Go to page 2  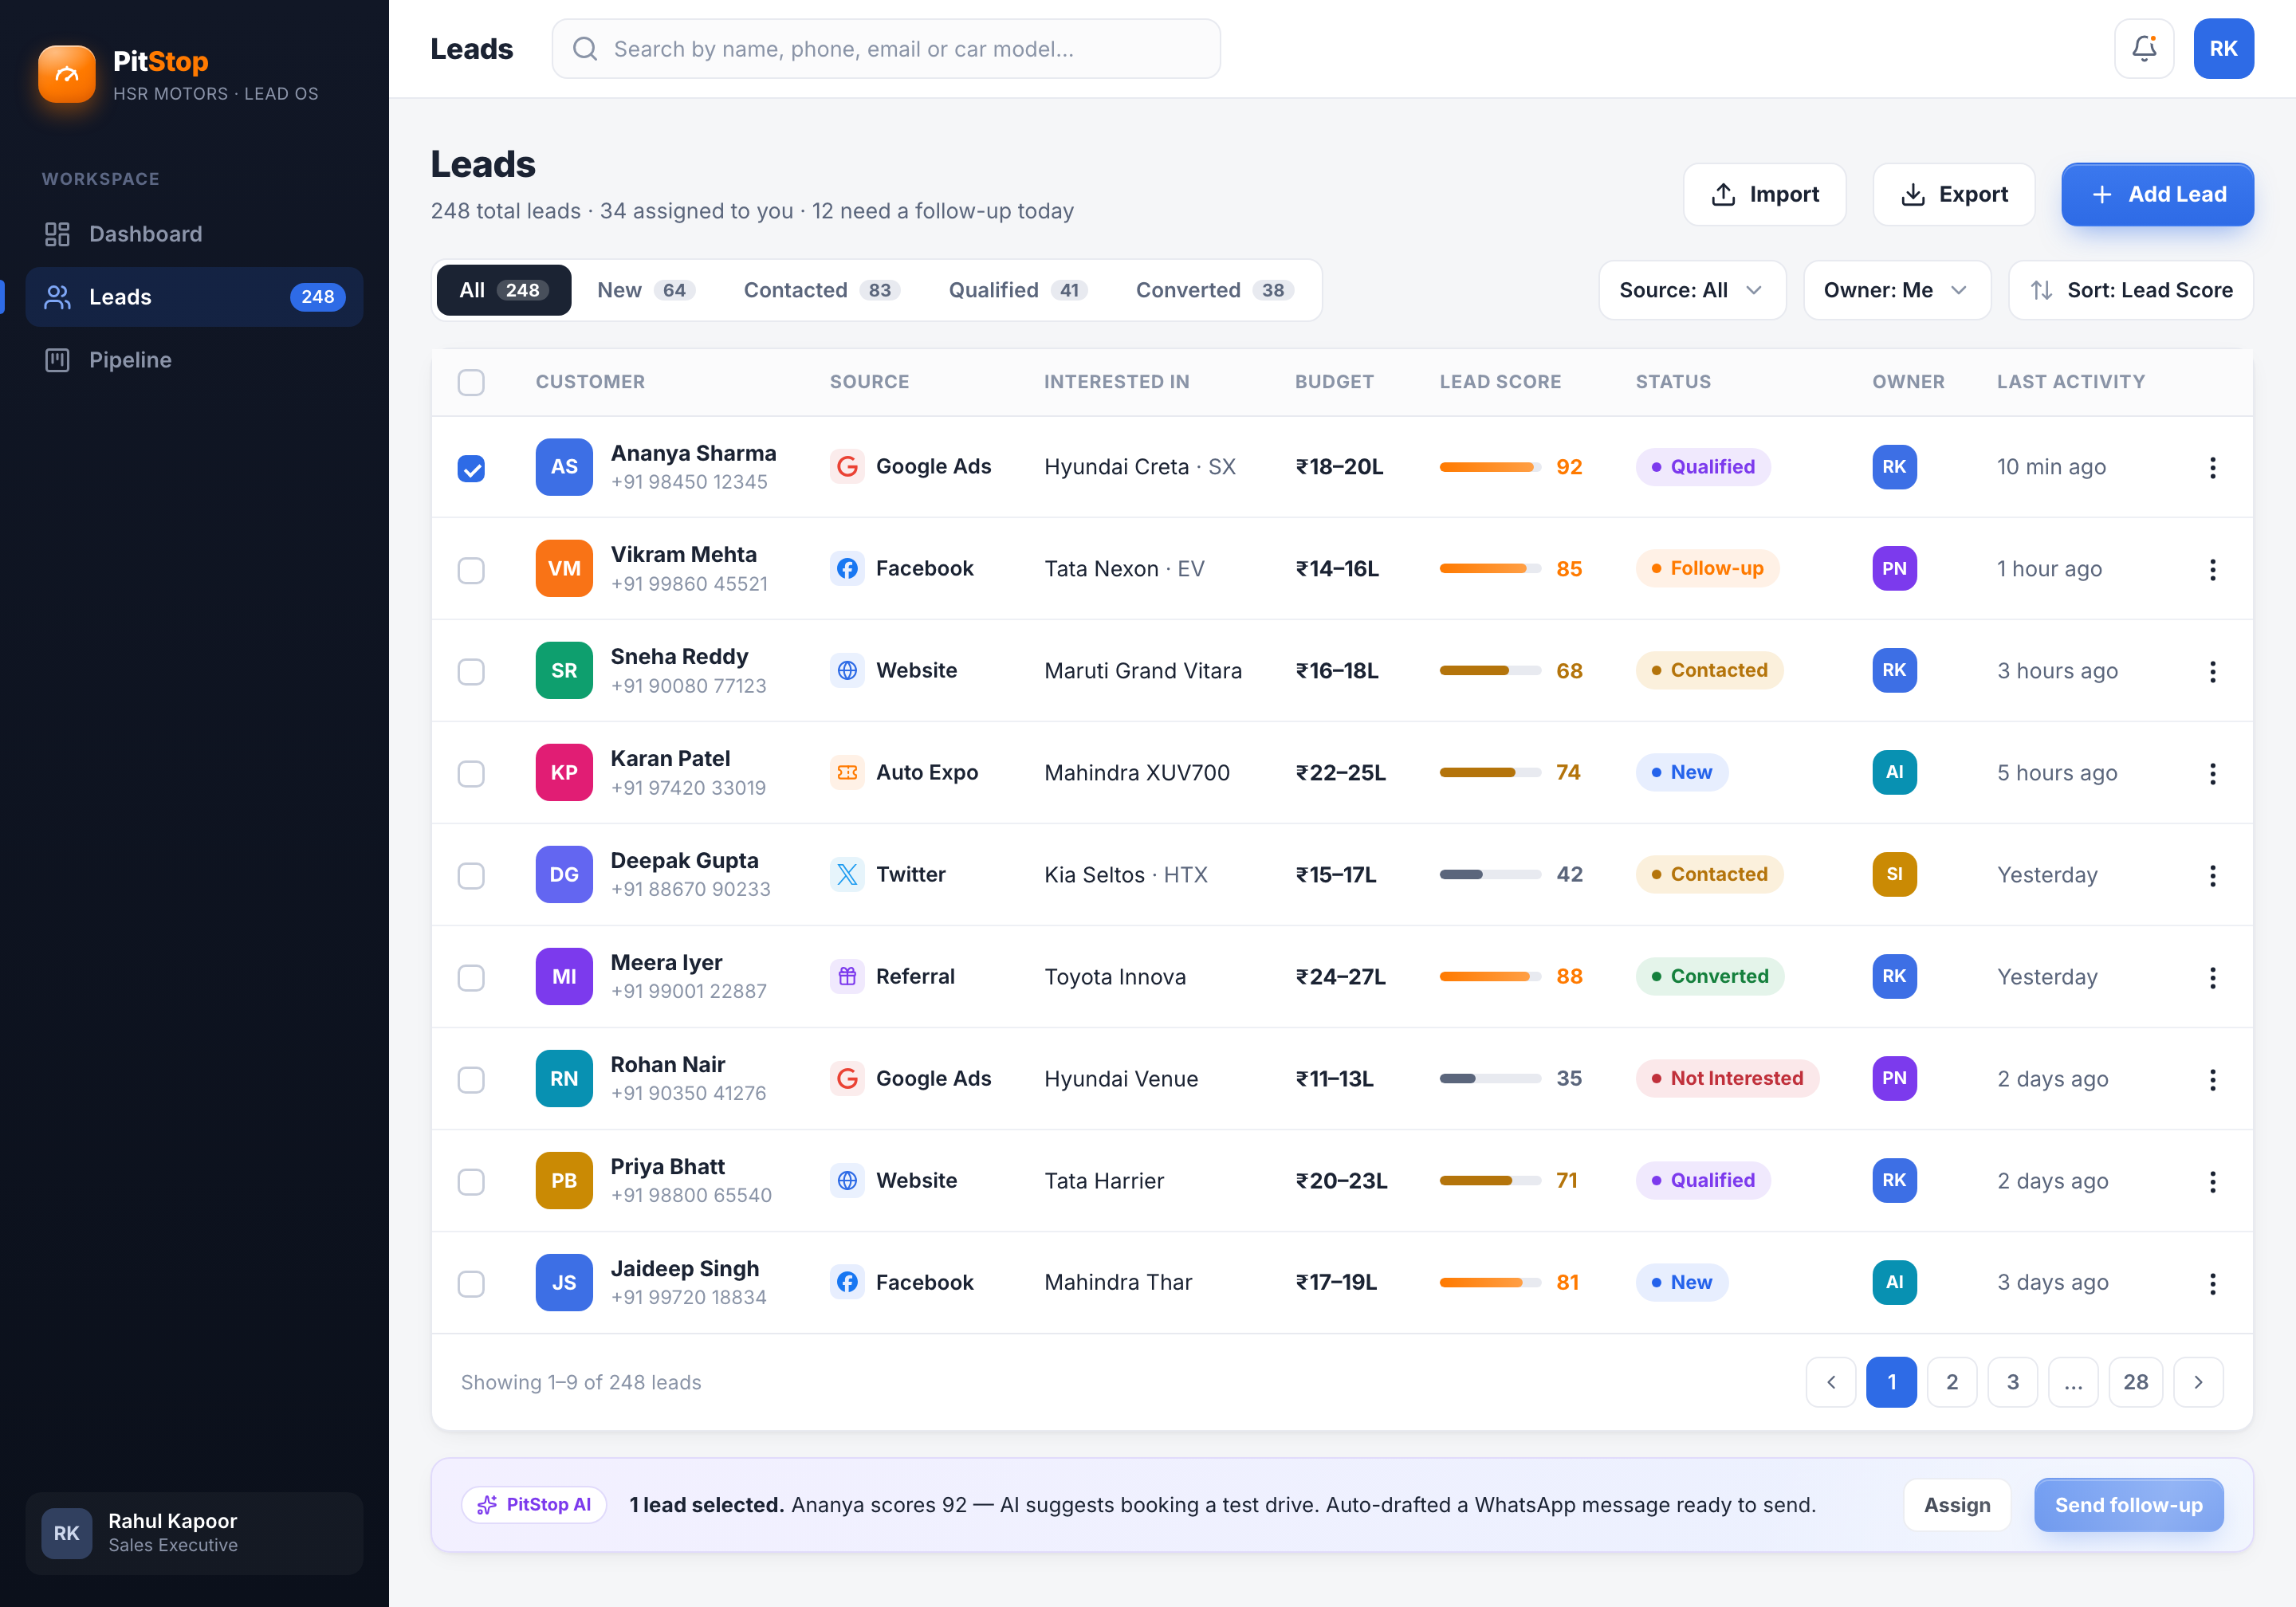tap(1952, 1383)
